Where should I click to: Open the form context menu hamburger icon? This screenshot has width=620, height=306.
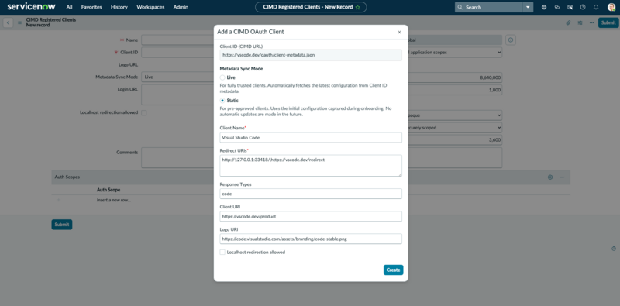pyautogui.click(x=20, y=22)
